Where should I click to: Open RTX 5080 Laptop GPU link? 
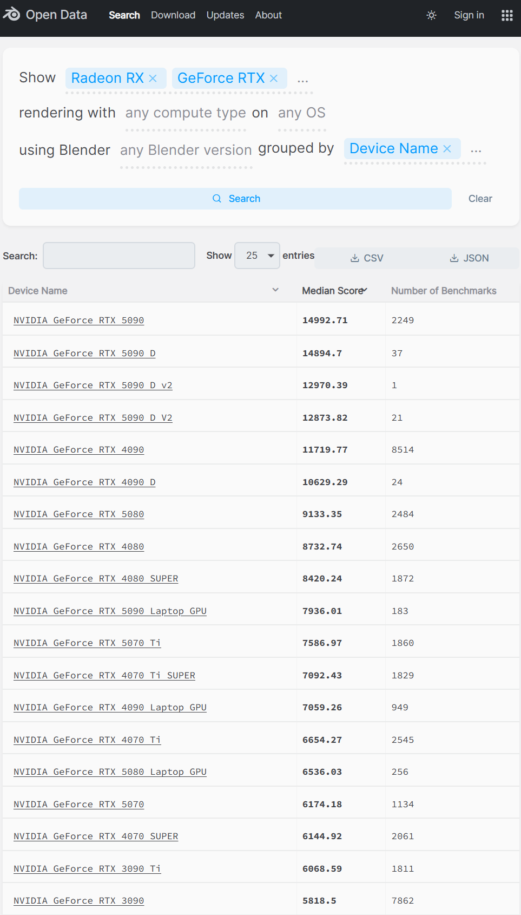click(110, 772)
